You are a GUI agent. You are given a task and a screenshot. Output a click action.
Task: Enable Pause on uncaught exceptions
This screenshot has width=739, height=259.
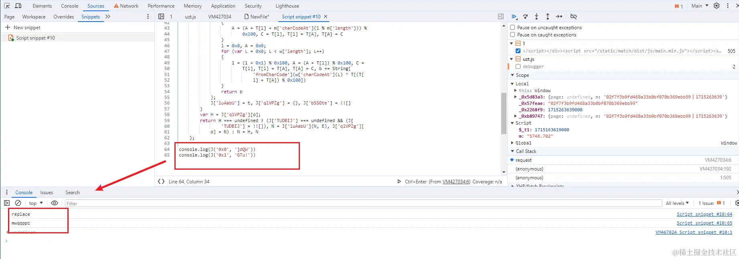512,27
